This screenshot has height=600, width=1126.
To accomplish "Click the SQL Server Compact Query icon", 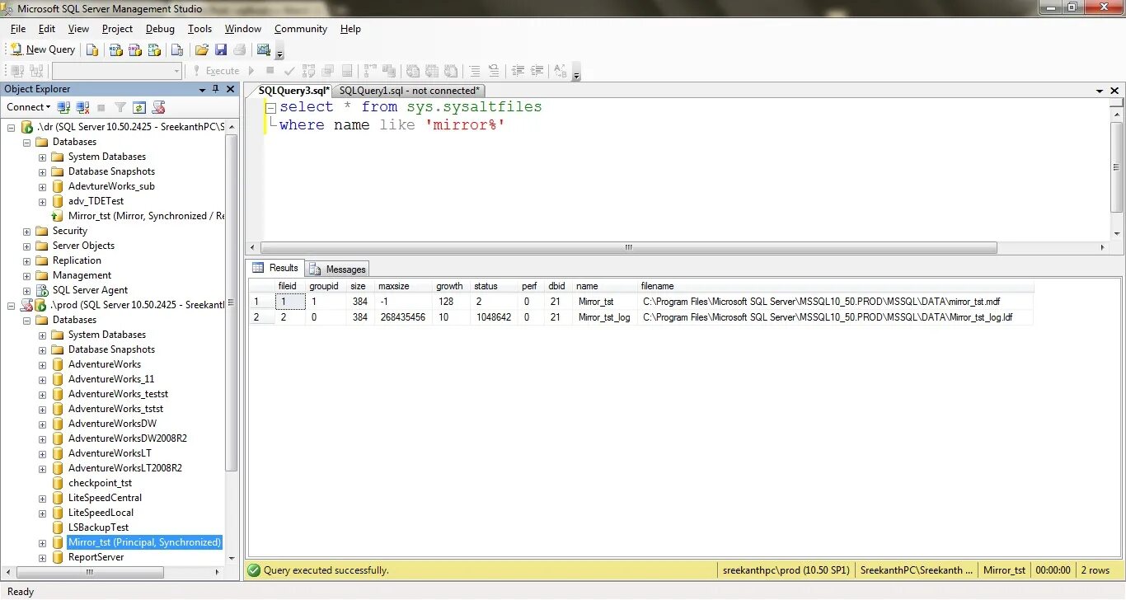I will pyautogui.click(x=176, y=49).
